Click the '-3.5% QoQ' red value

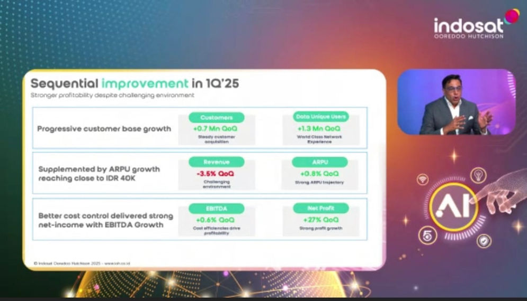click(215, 174)
